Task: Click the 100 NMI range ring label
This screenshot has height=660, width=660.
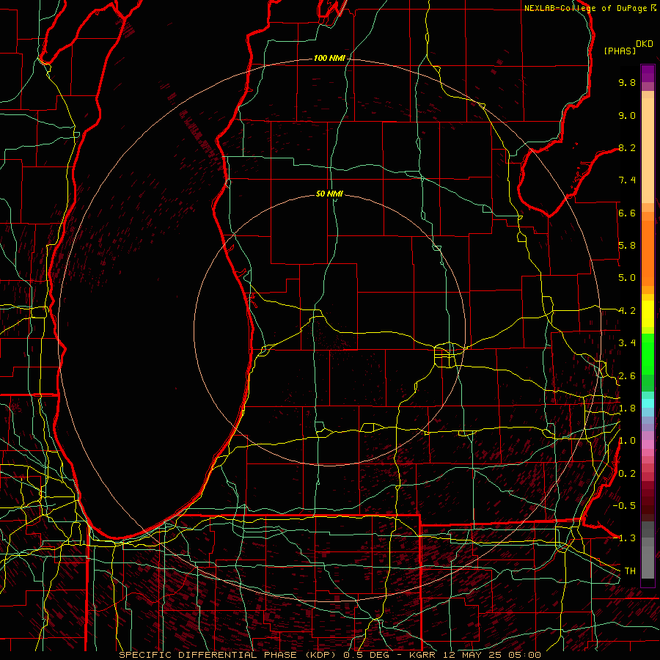Action: [x=329, y=58]
